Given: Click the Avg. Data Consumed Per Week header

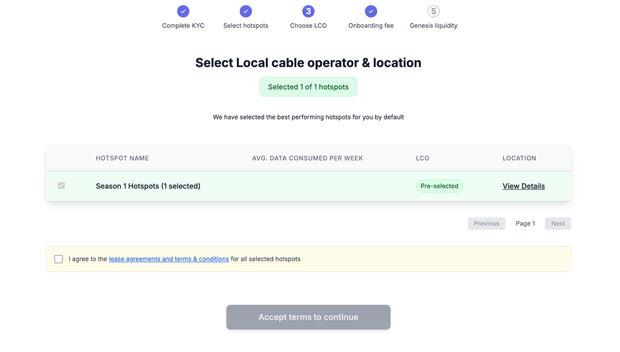Looking at the screenshot, I should (307, 158).
